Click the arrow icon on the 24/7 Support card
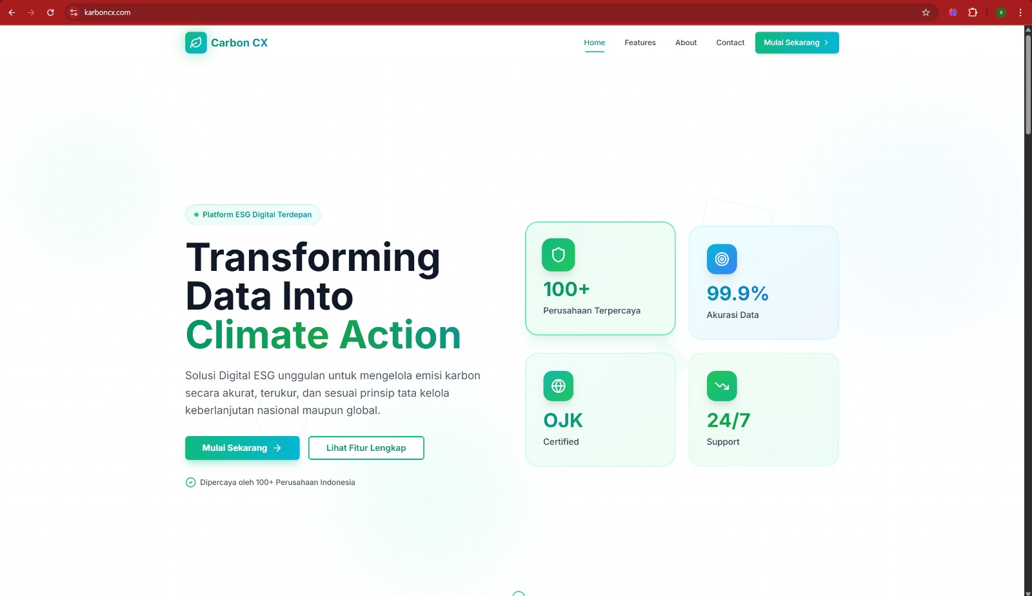The image size is (1032, 596). click(x=722, y=386)
